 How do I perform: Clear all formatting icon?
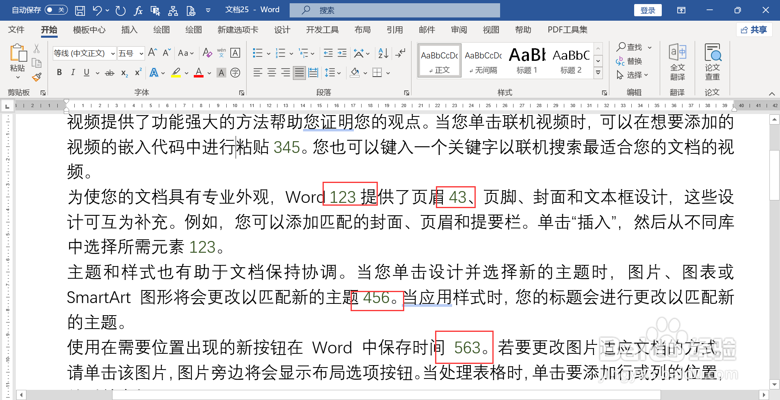click(207, 53)
